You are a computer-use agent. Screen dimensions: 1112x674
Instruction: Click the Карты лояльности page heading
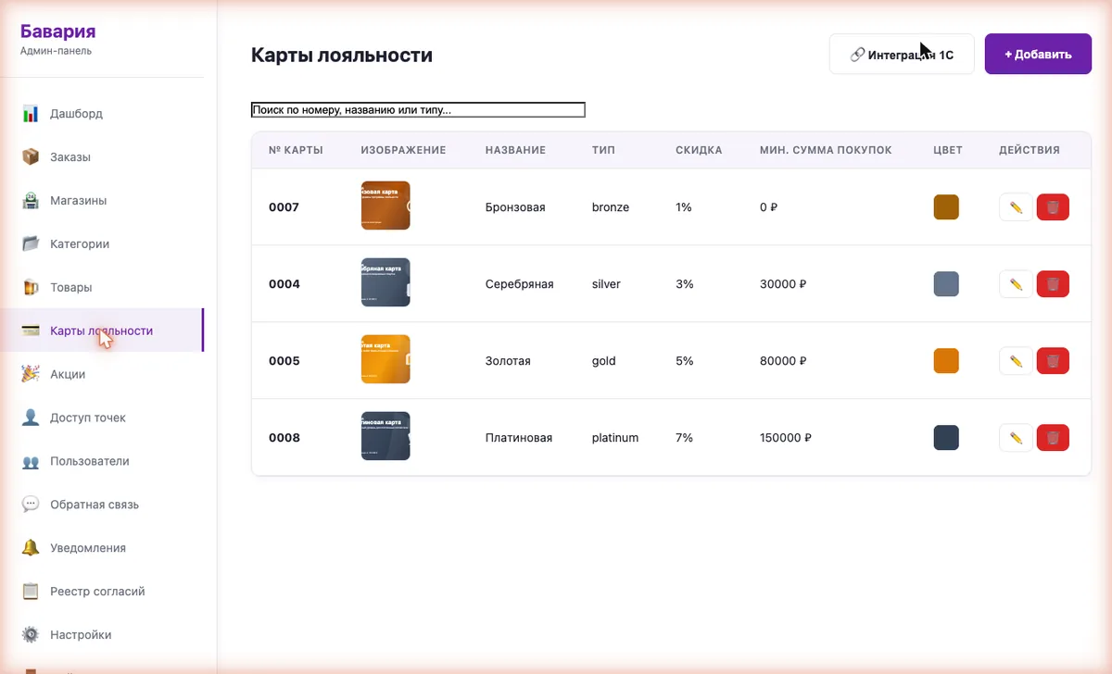(x=342, y=56)
